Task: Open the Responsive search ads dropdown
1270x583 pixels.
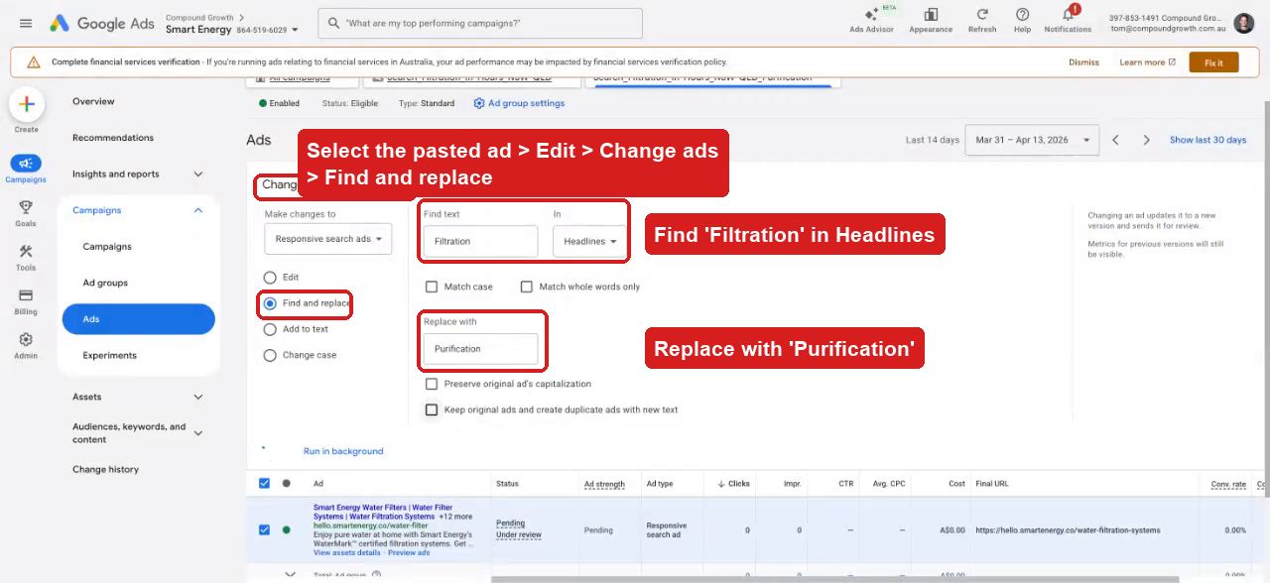Action: pyautogui.click(x=328, y=239)
